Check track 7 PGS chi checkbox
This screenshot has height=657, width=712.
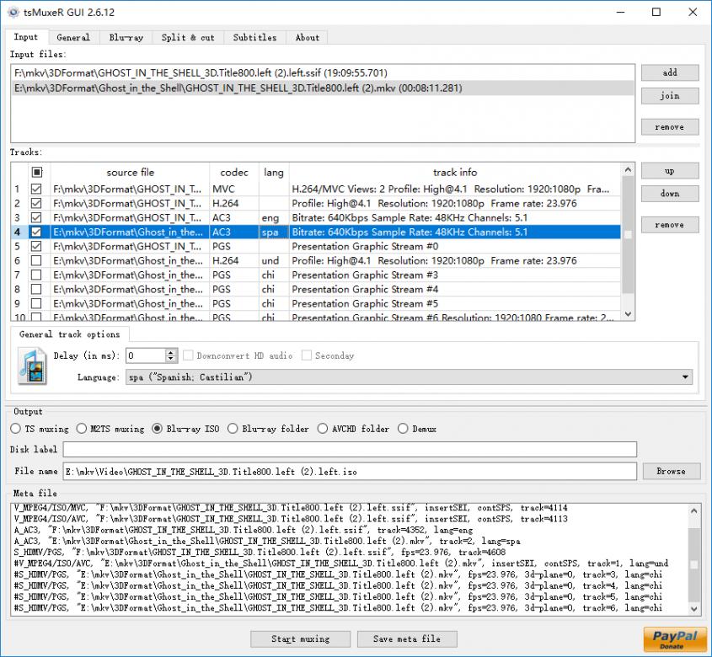[36, 275]
